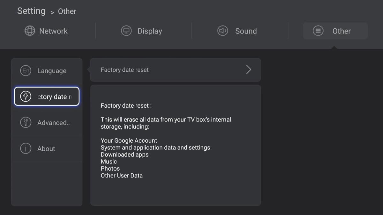Click the About info icon
The height and width of the screenshot is (215, 383).
pyautogui.click(x=26, y=148)
